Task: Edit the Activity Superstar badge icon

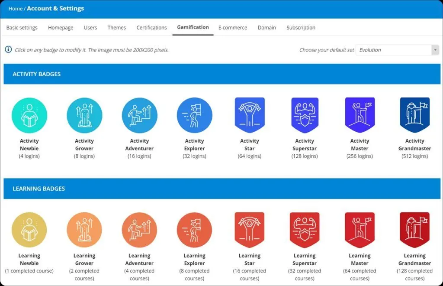Action: (x=305, y=115)
